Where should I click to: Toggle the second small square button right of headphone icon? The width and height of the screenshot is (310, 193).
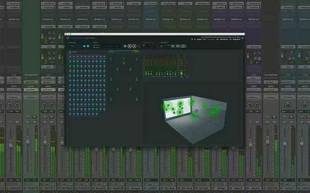coord(178,46)
